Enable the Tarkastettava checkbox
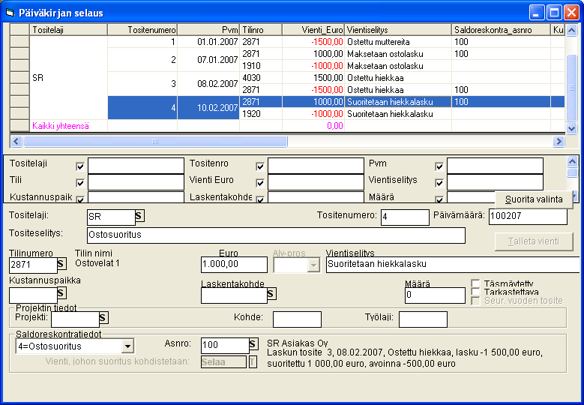 (x=475, y=292)
